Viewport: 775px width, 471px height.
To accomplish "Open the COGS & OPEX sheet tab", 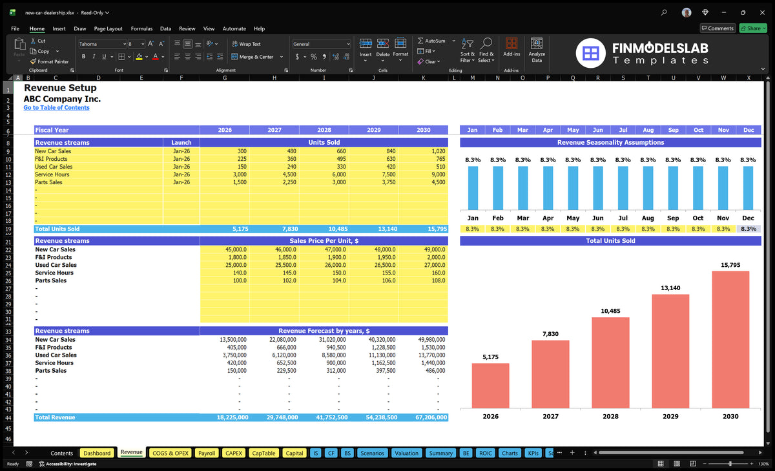I will click(x=170, y=453).
